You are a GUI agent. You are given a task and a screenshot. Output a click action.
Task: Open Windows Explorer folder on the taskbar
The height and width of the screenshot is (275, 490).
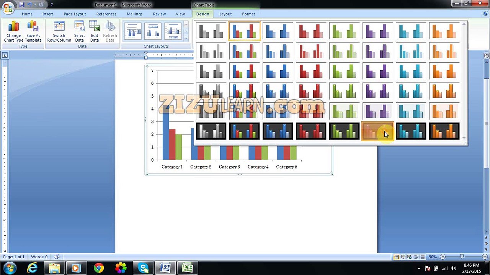click(54, 268)
